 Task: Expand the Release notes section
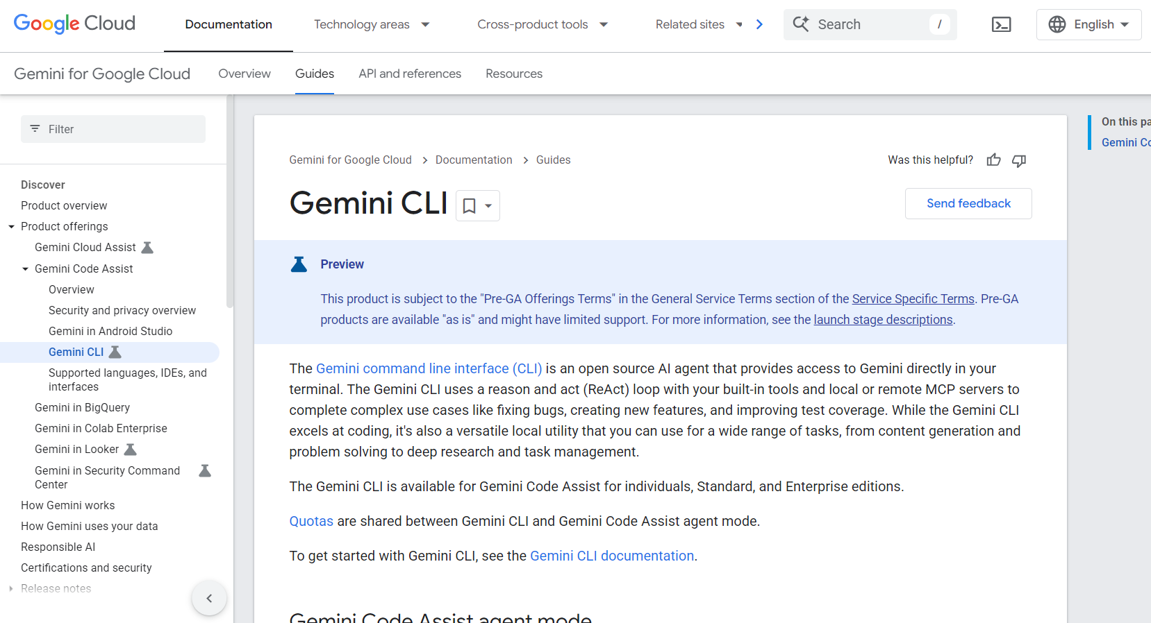[11, 589]
